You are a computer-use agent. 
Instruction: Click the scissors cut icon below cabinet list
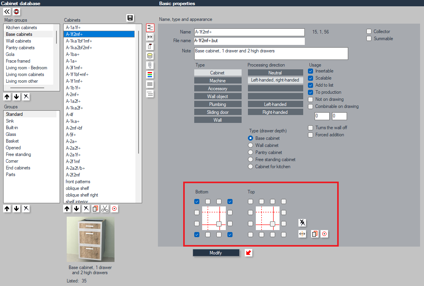pyautogui.click(x=105, y=209)
